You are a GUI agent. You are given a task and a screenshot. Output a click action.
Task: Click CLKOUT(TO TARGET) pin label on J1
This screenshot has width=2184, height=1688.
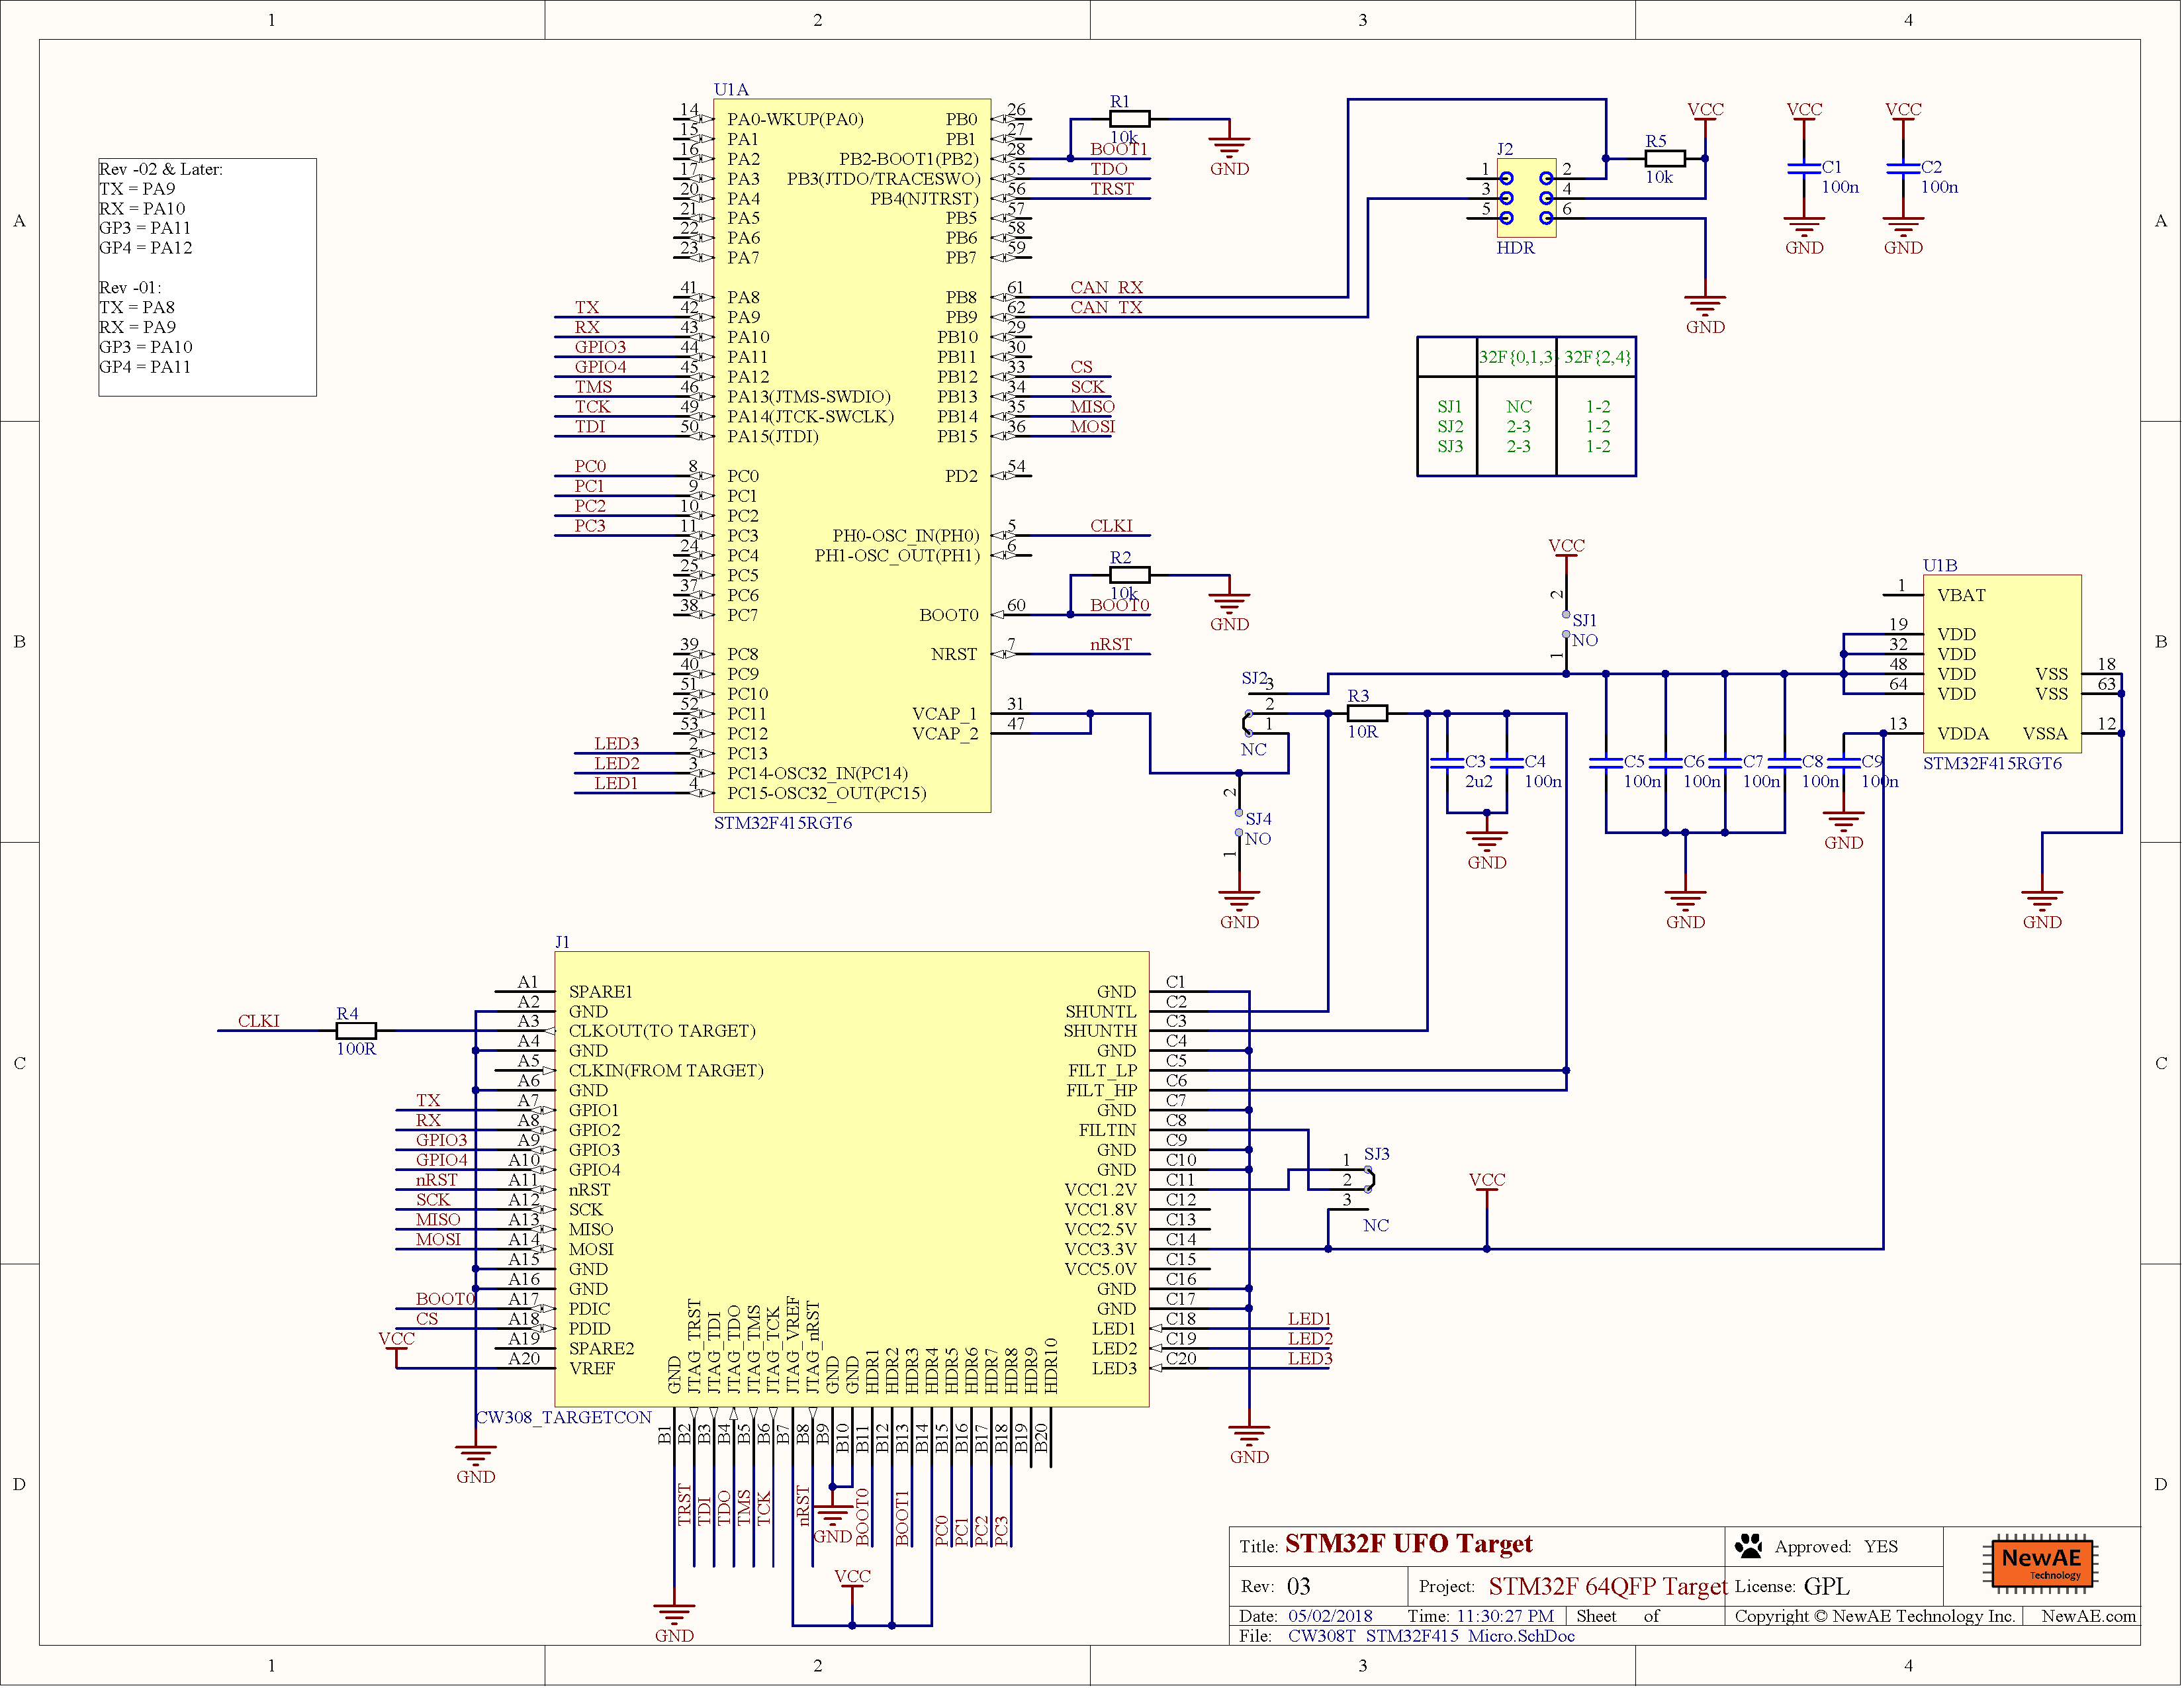(663, 1032)
